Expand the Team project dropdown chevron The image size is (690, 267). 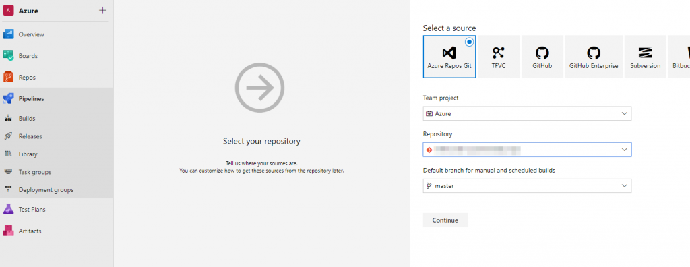pyautogui.click(x=624, y=113)
